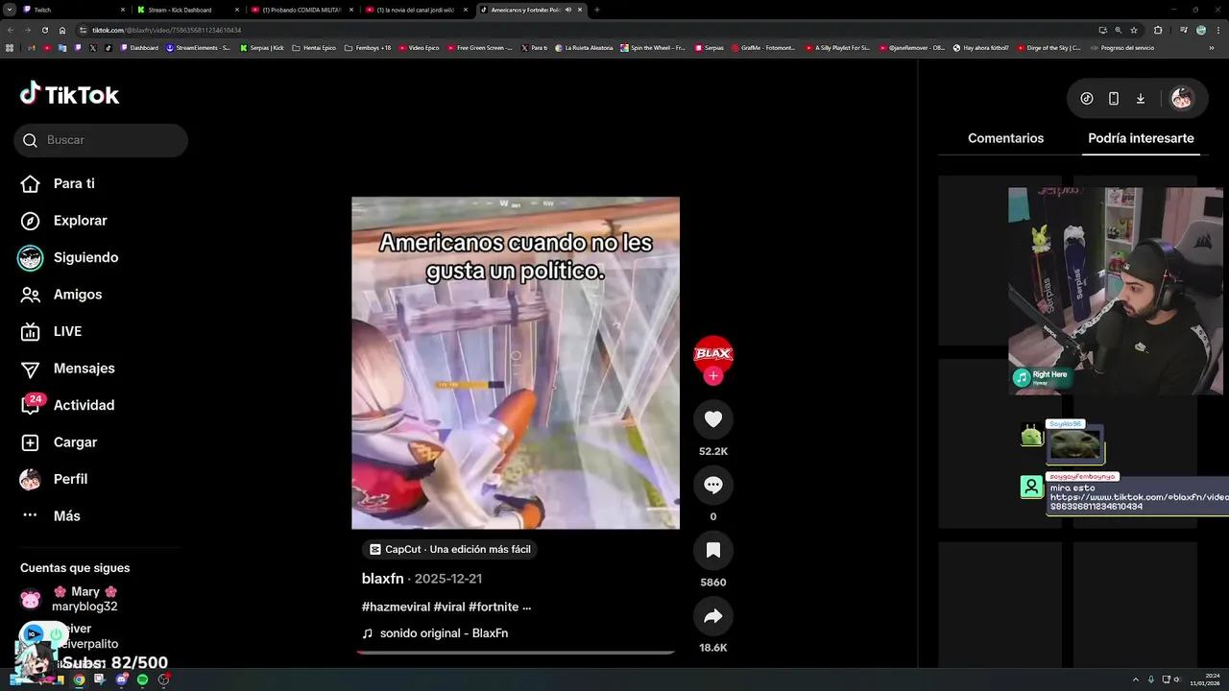The height and width of the screenshot is (691, 1229).
Task: Open Chrome in Windows taskbar
Action: 79,679
